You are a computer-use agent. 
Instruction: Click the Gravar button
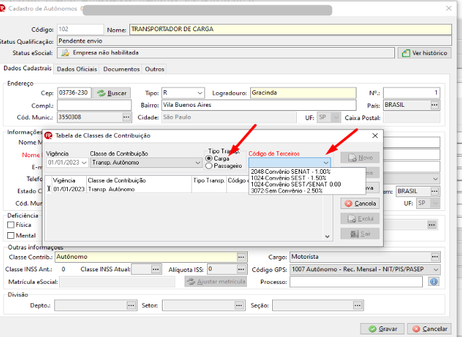(382, 328)
